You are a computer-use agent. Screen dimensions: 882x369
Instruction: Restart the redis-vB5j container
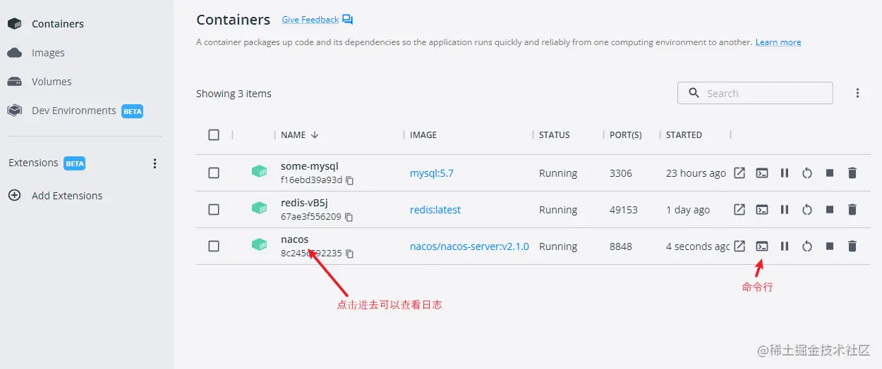[x=807, y=210]
